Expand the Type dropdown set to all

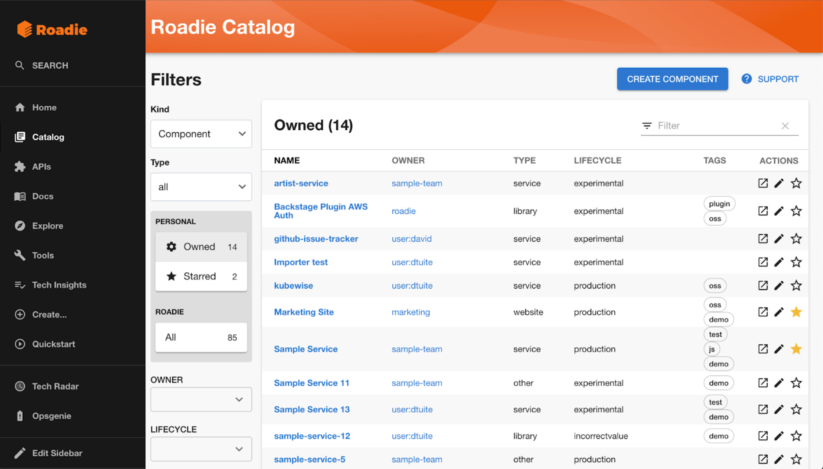[x=201, y=187]
